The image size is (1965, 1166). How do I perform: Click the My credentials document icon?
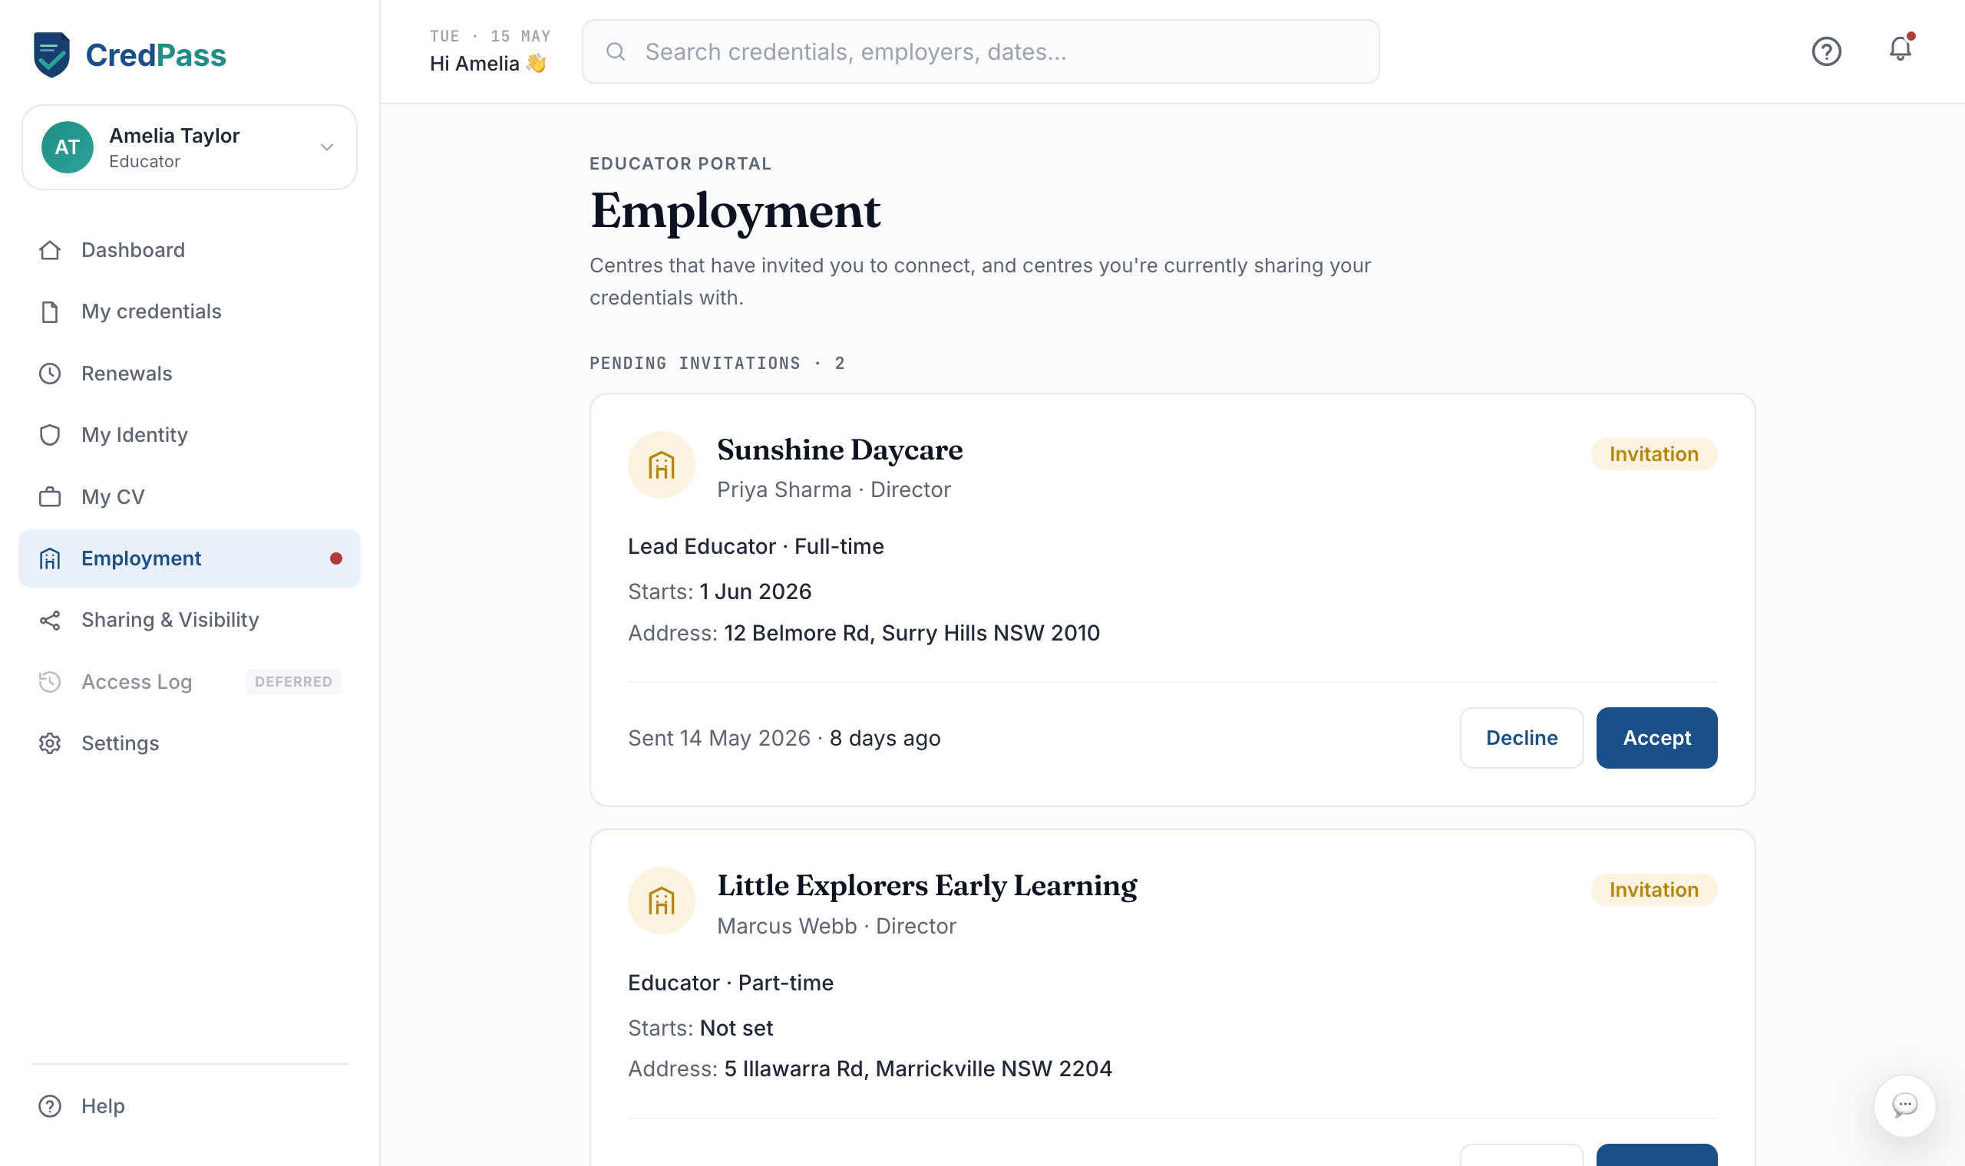51,312
